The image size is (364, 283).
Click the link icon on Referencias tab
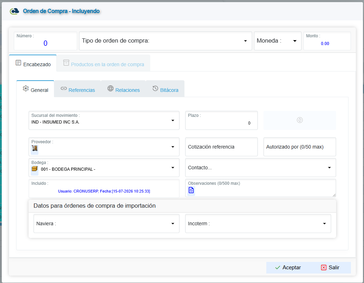tap(63, 88)
